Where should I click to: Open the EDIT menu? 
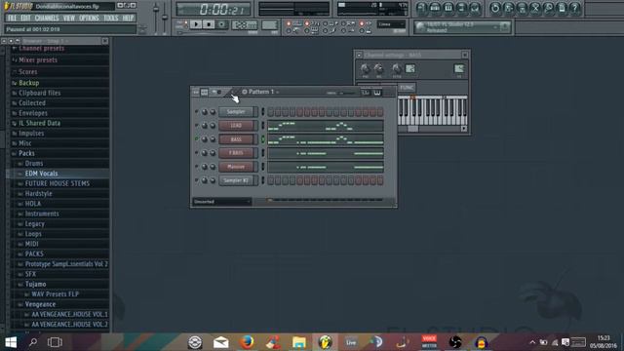[25, 18]
